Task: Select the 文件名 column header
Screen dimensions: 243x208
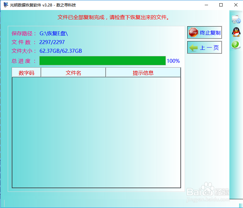Action: click(73, 72)
